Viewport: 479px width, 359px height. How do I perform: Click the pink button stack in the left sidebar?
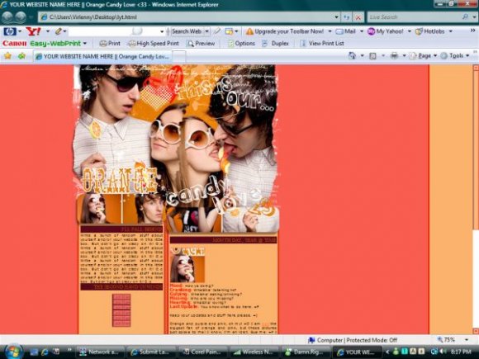click(121, 310)
